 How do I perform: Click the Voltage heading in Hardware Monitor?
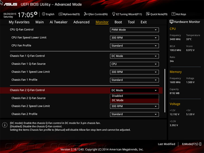175,104
